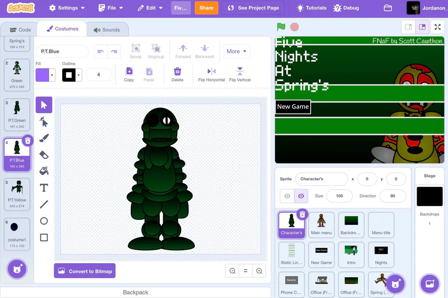Expand the More options dropdown
This screenshot has width=448, height=298.
point(236,51)
